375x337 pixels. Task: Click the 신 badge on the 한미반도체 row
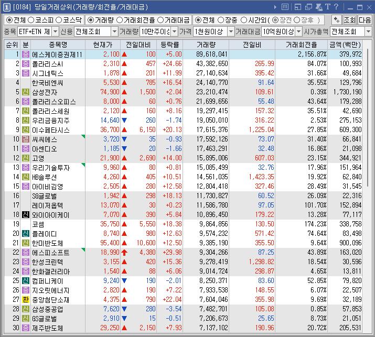(x=26, y=243)
